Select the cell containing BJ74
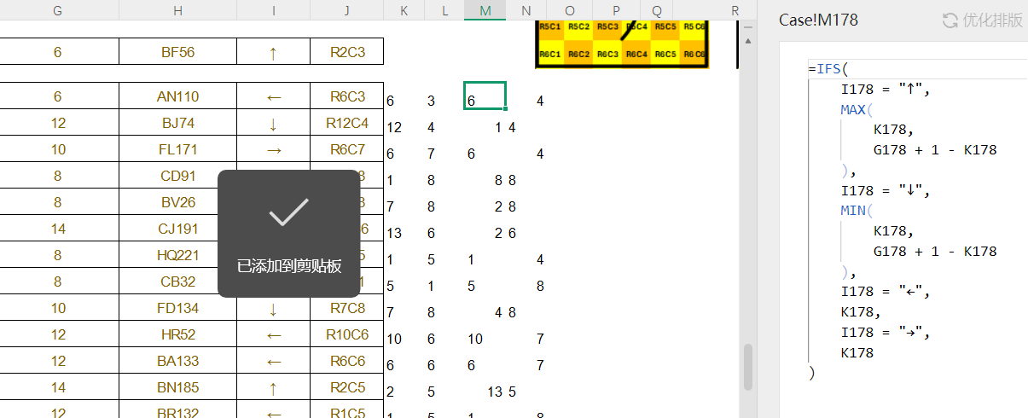Viewport: 1028px width, 418px height. coord(177,123)
